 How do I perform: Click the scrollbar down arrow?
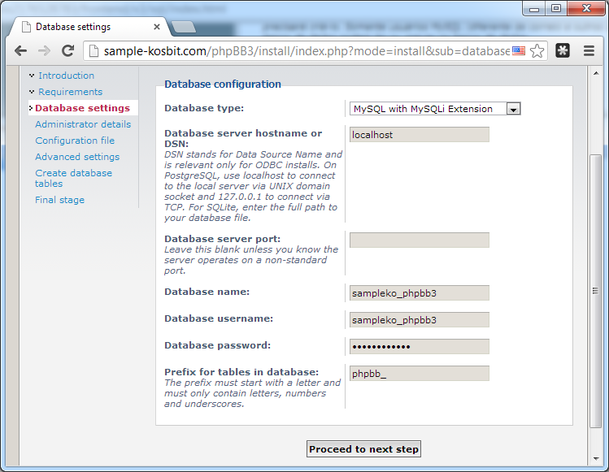tap(596, 459)
